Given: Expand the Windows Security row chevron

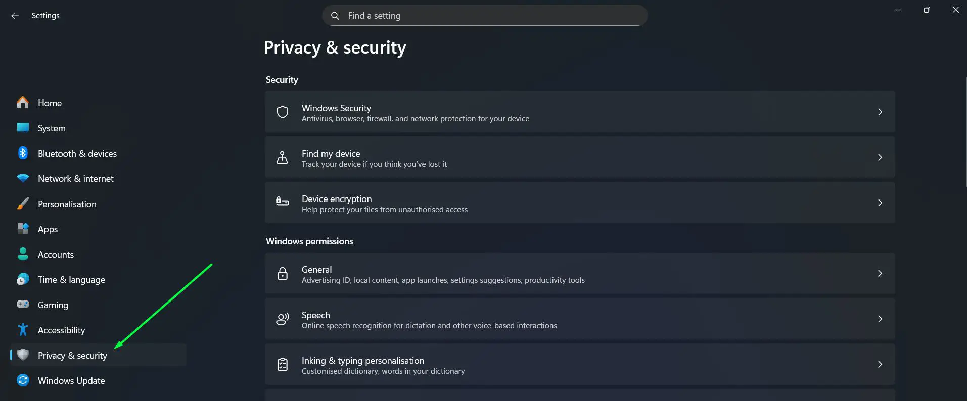Looking at the screenshot, I should (880, 112).
